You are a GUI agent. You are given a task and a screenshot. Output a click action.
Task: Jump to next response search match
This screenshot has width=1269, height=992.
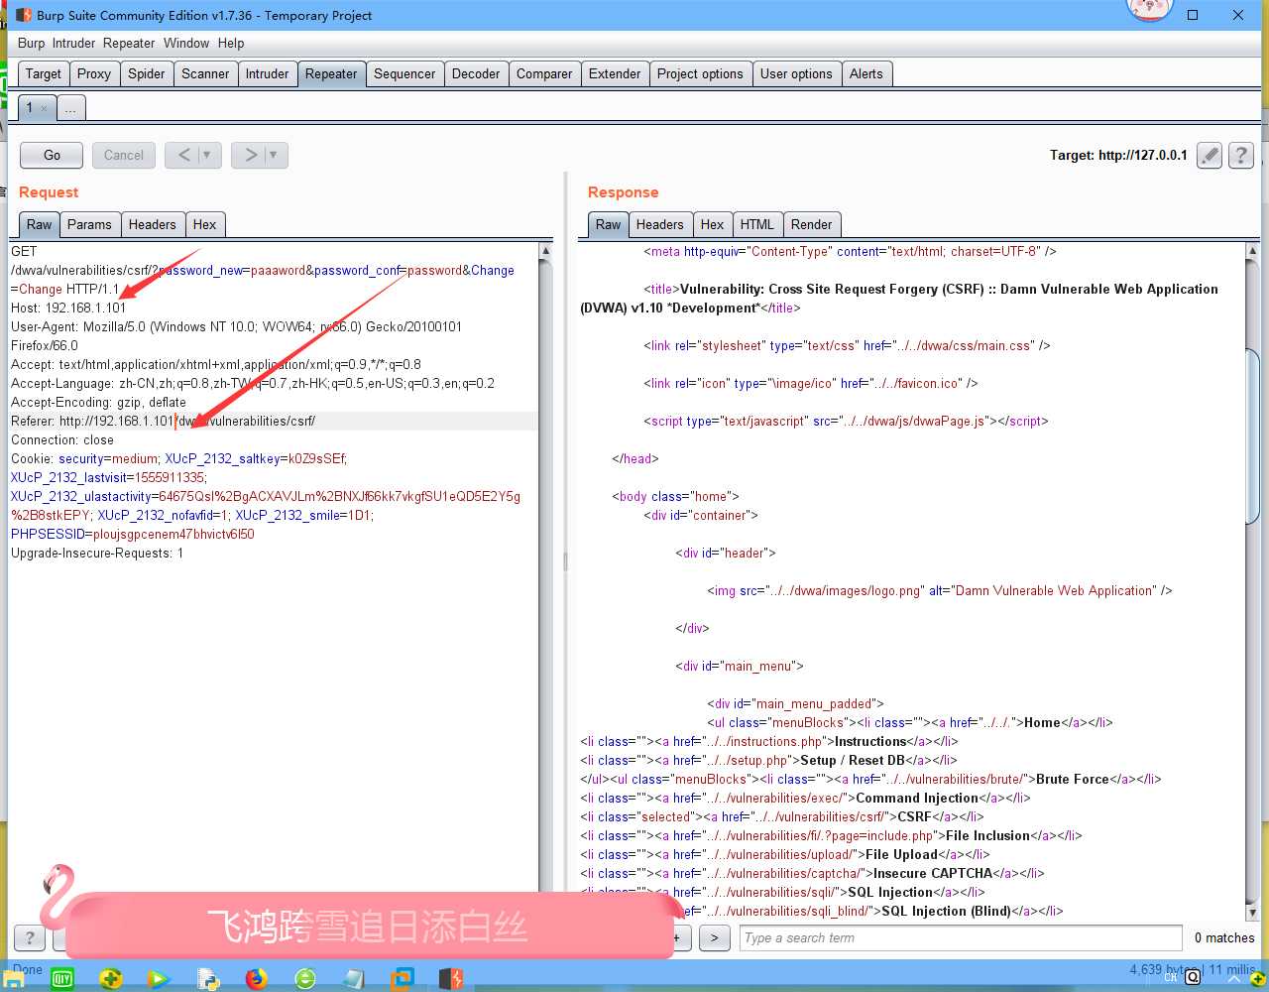(x=714, y=937)
